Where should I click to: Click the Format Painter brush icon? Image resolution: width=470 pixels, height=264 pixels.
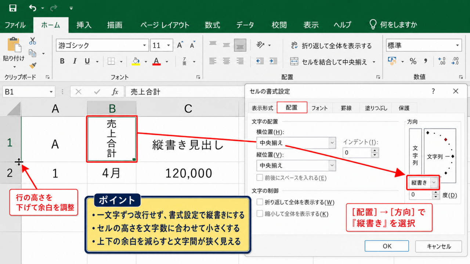click(33, 65)
